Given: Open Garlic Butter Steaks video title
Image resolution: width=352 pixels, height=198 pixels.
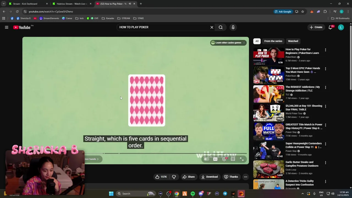Looking at the screenshot, I should [x=302, y=164].
